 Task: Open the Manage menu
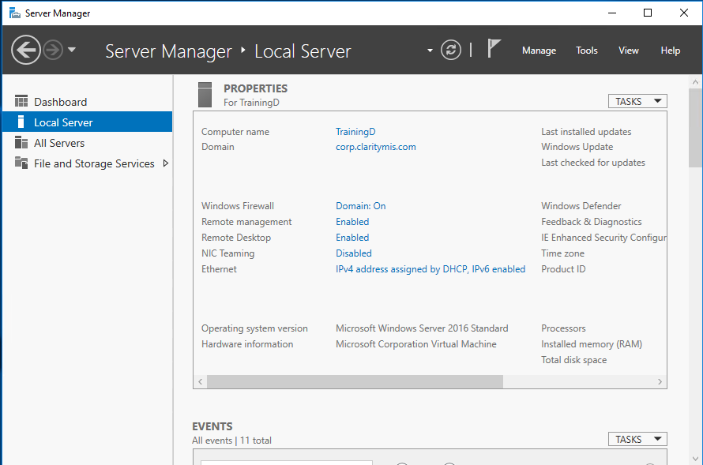[x=539, y=51]
